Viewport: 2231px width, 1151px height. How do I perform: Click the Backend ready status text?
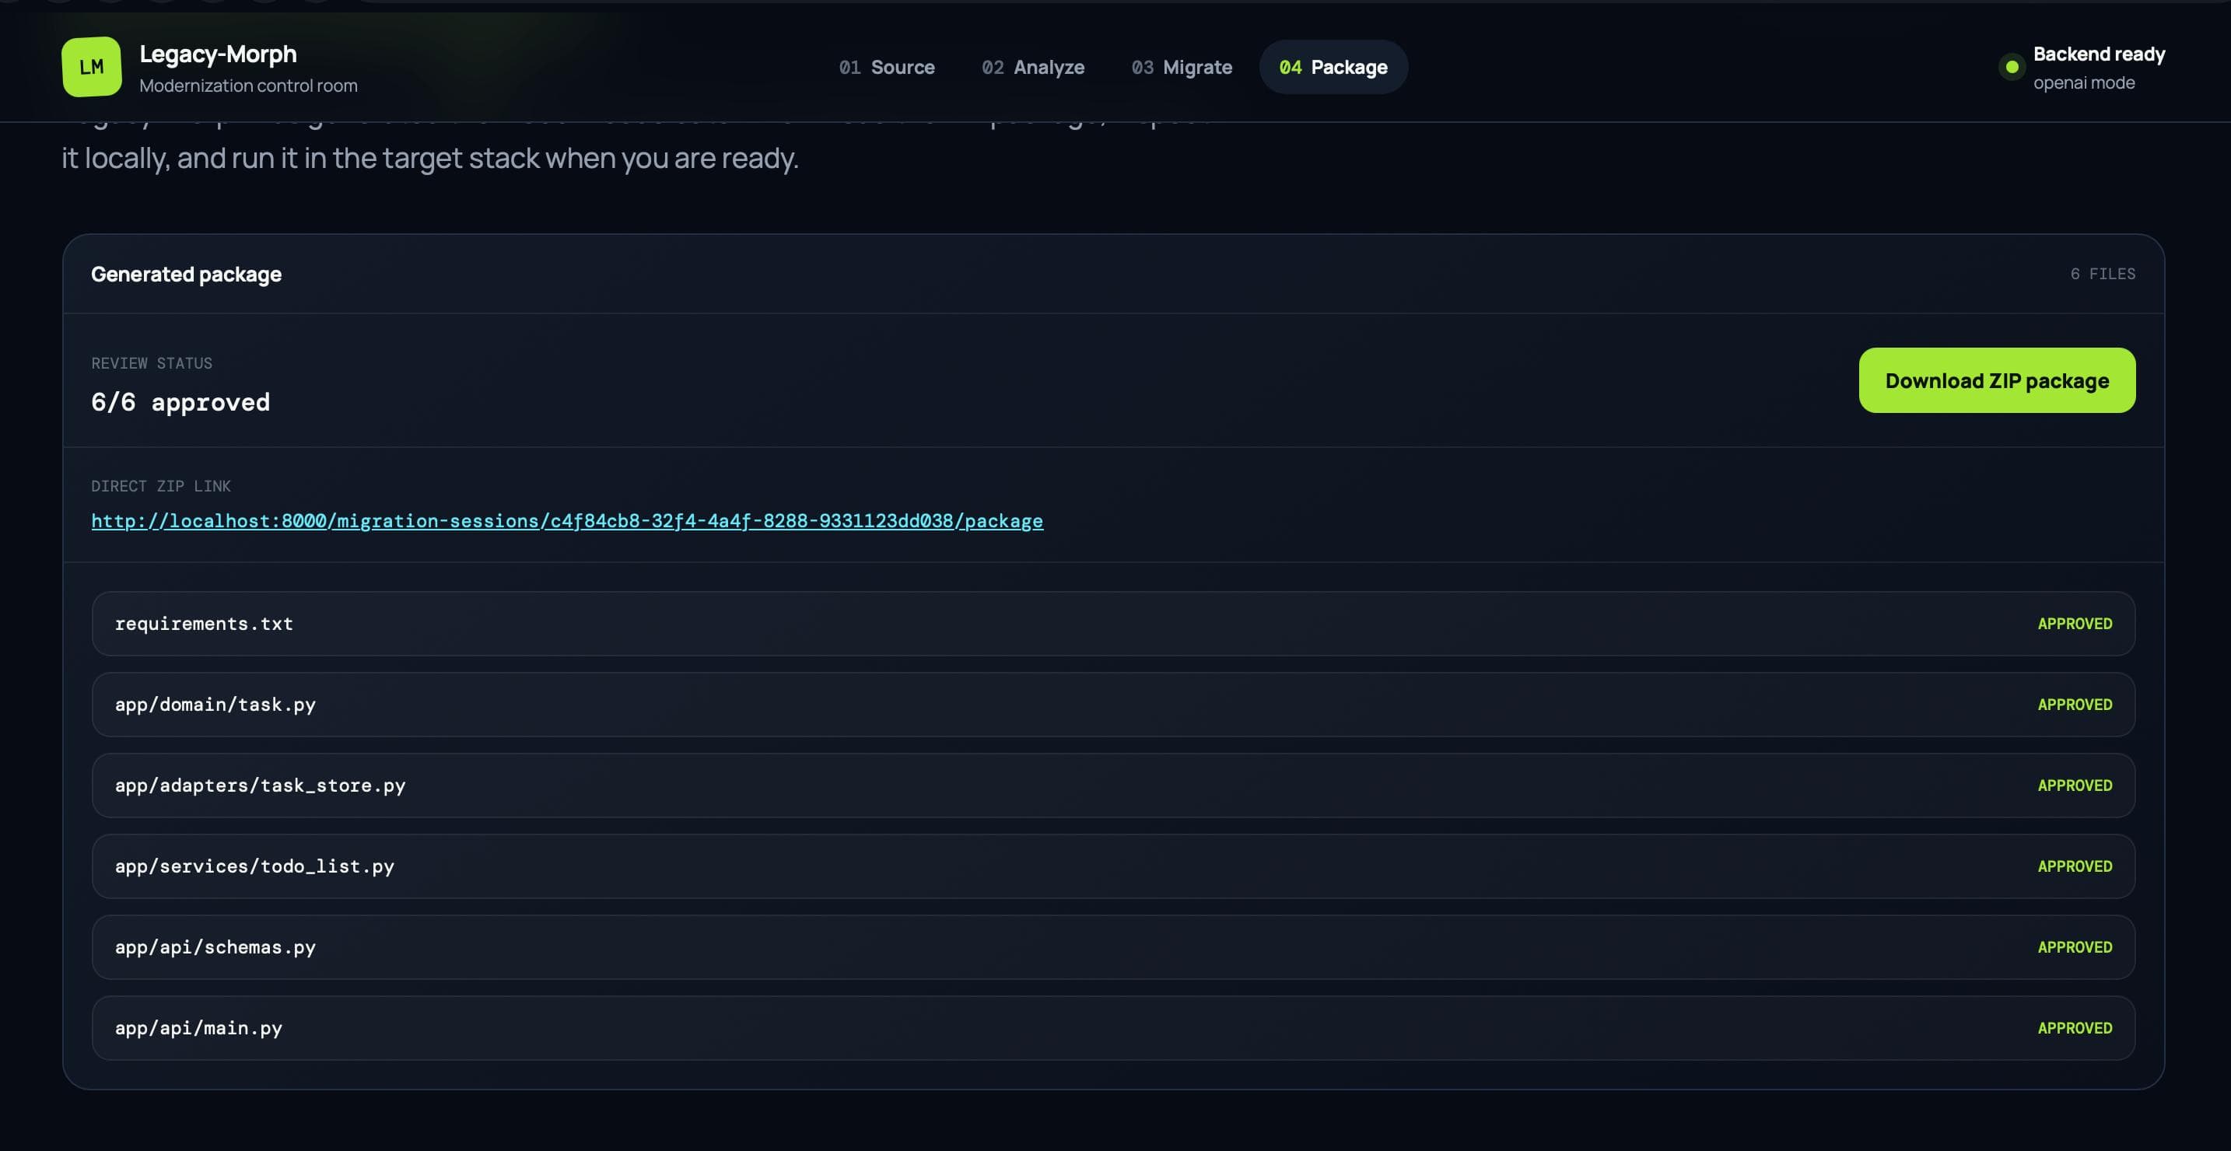pyautogui.click(x=2099, y=54)
